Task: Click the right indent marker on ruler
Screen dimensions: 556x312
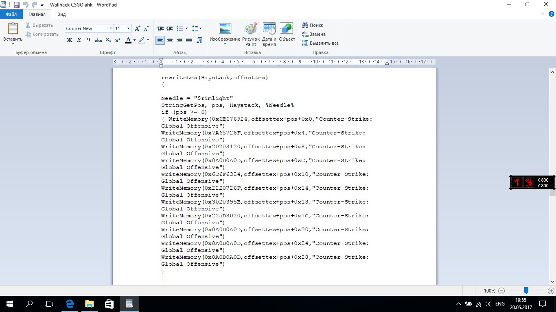Action: coord(387,62)
